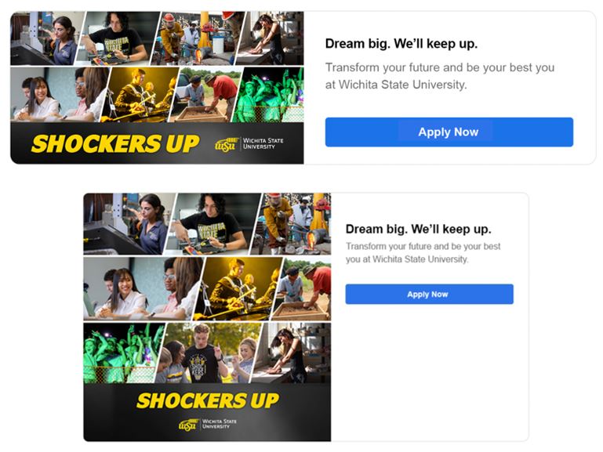The width and height of the screenshot is (603, 452).
Task: Select the top ad green concert crowd photo
Action: [269, 95]
